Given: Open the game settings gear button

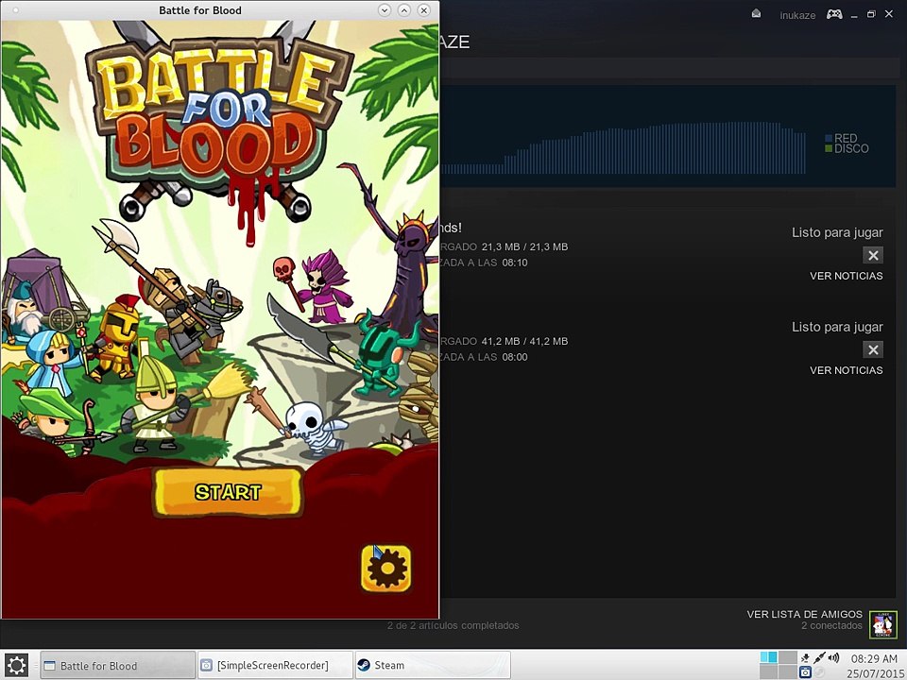Looking at the screenshot, I should click(x=385, y=569).
